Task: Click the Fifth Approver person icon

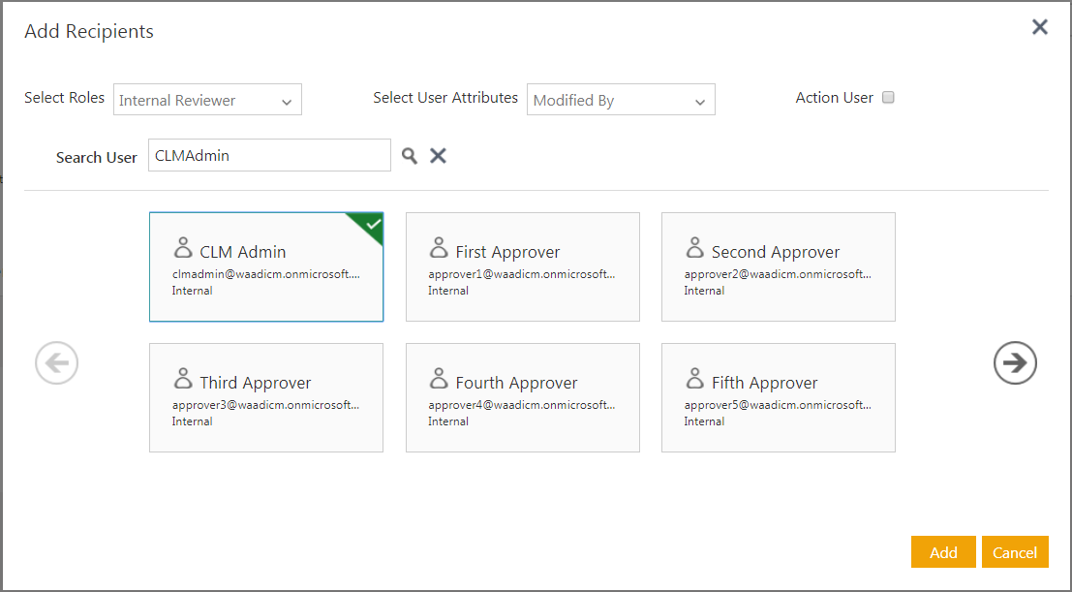Action: click(693, 379)
